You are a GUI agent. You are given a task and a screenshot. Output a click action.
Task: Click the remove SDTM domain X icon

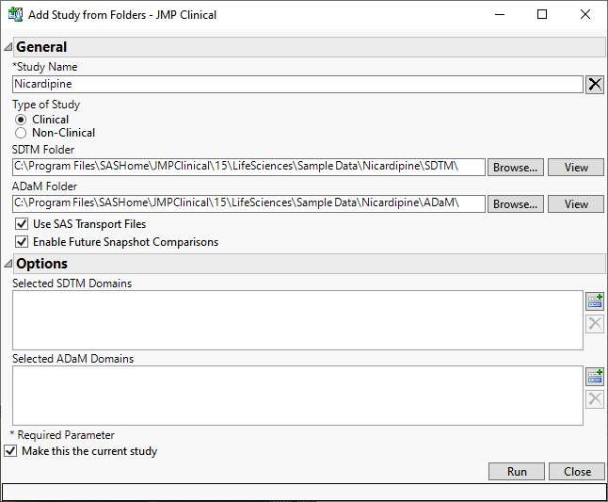(x=595, y=324)
